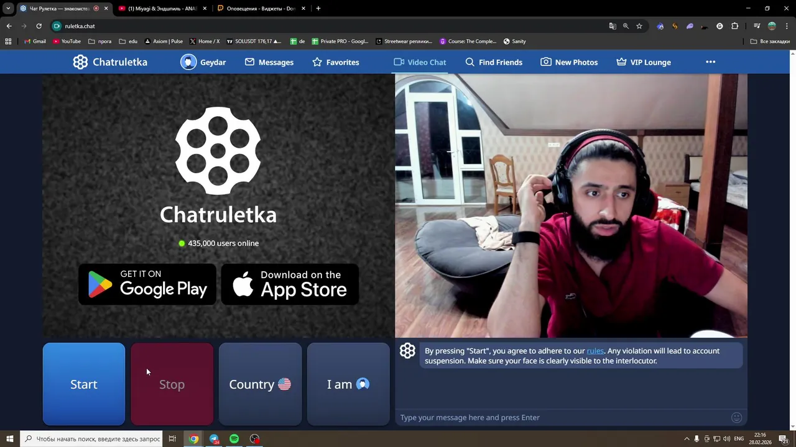Click the Download on the App Store badge
This screenshot has height=447, width=796.
coord(290,284)
